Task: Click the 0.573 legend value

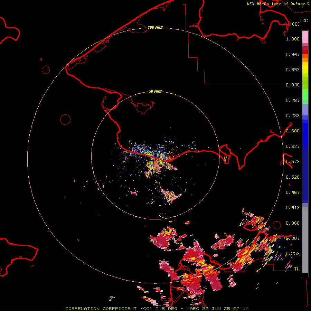Action: point(293,162)
